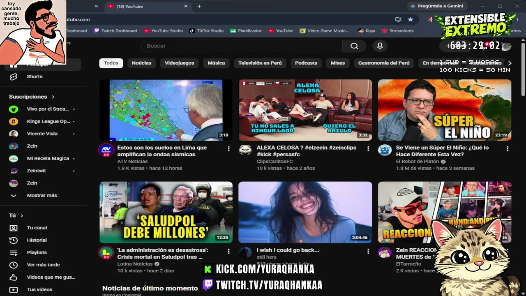The image size is (526, 296).
Task: Expand Mostrar más under subscriptions
Action: [x=42, y=195]
